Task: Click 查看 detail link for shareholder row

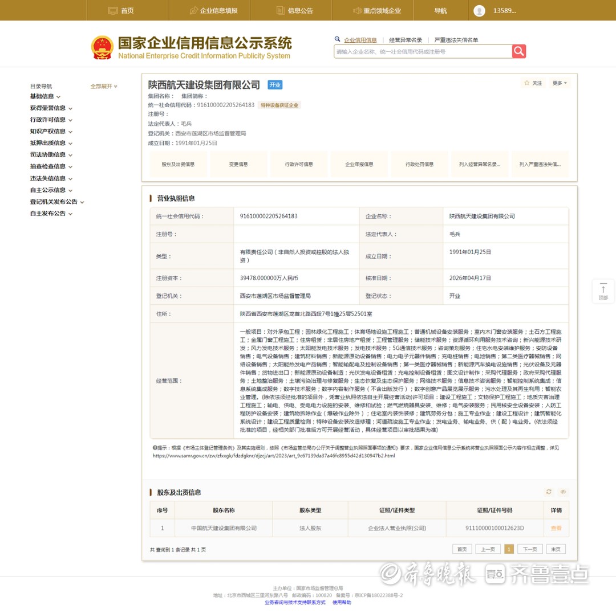Action: coord(556,528)
